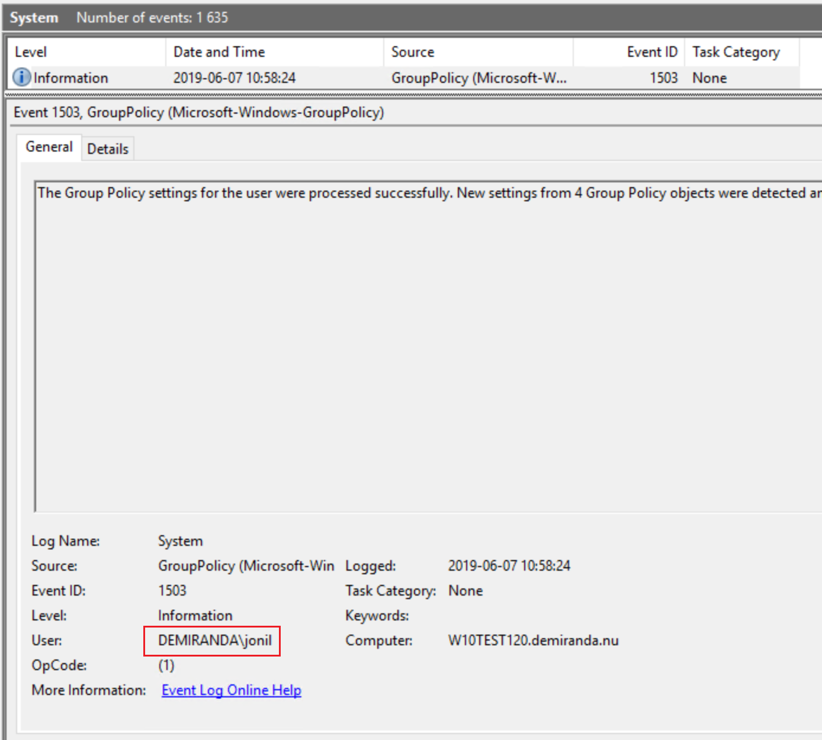Click the blue Information level icon

coord(21,78)
